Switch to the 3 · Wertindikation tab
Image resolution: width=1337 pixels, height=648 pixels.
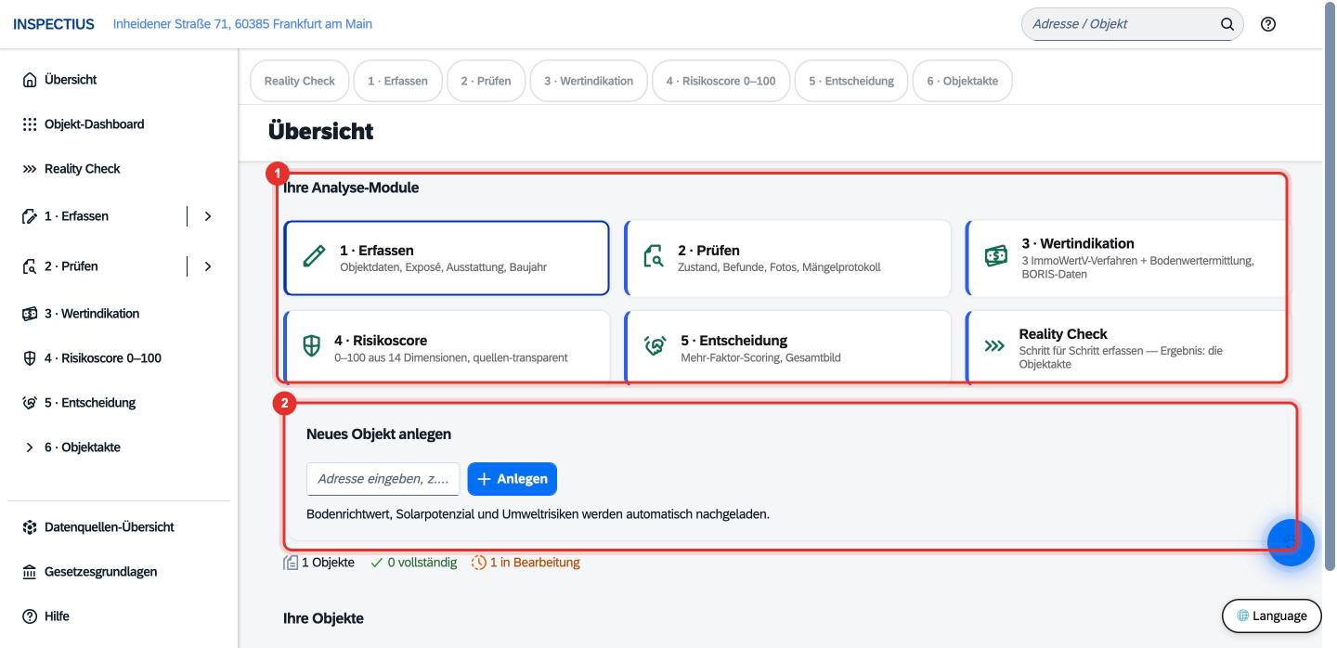coord(588,81)
